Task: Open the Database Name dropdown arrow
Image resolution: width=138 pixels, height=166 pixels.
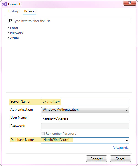Action: 127,140
